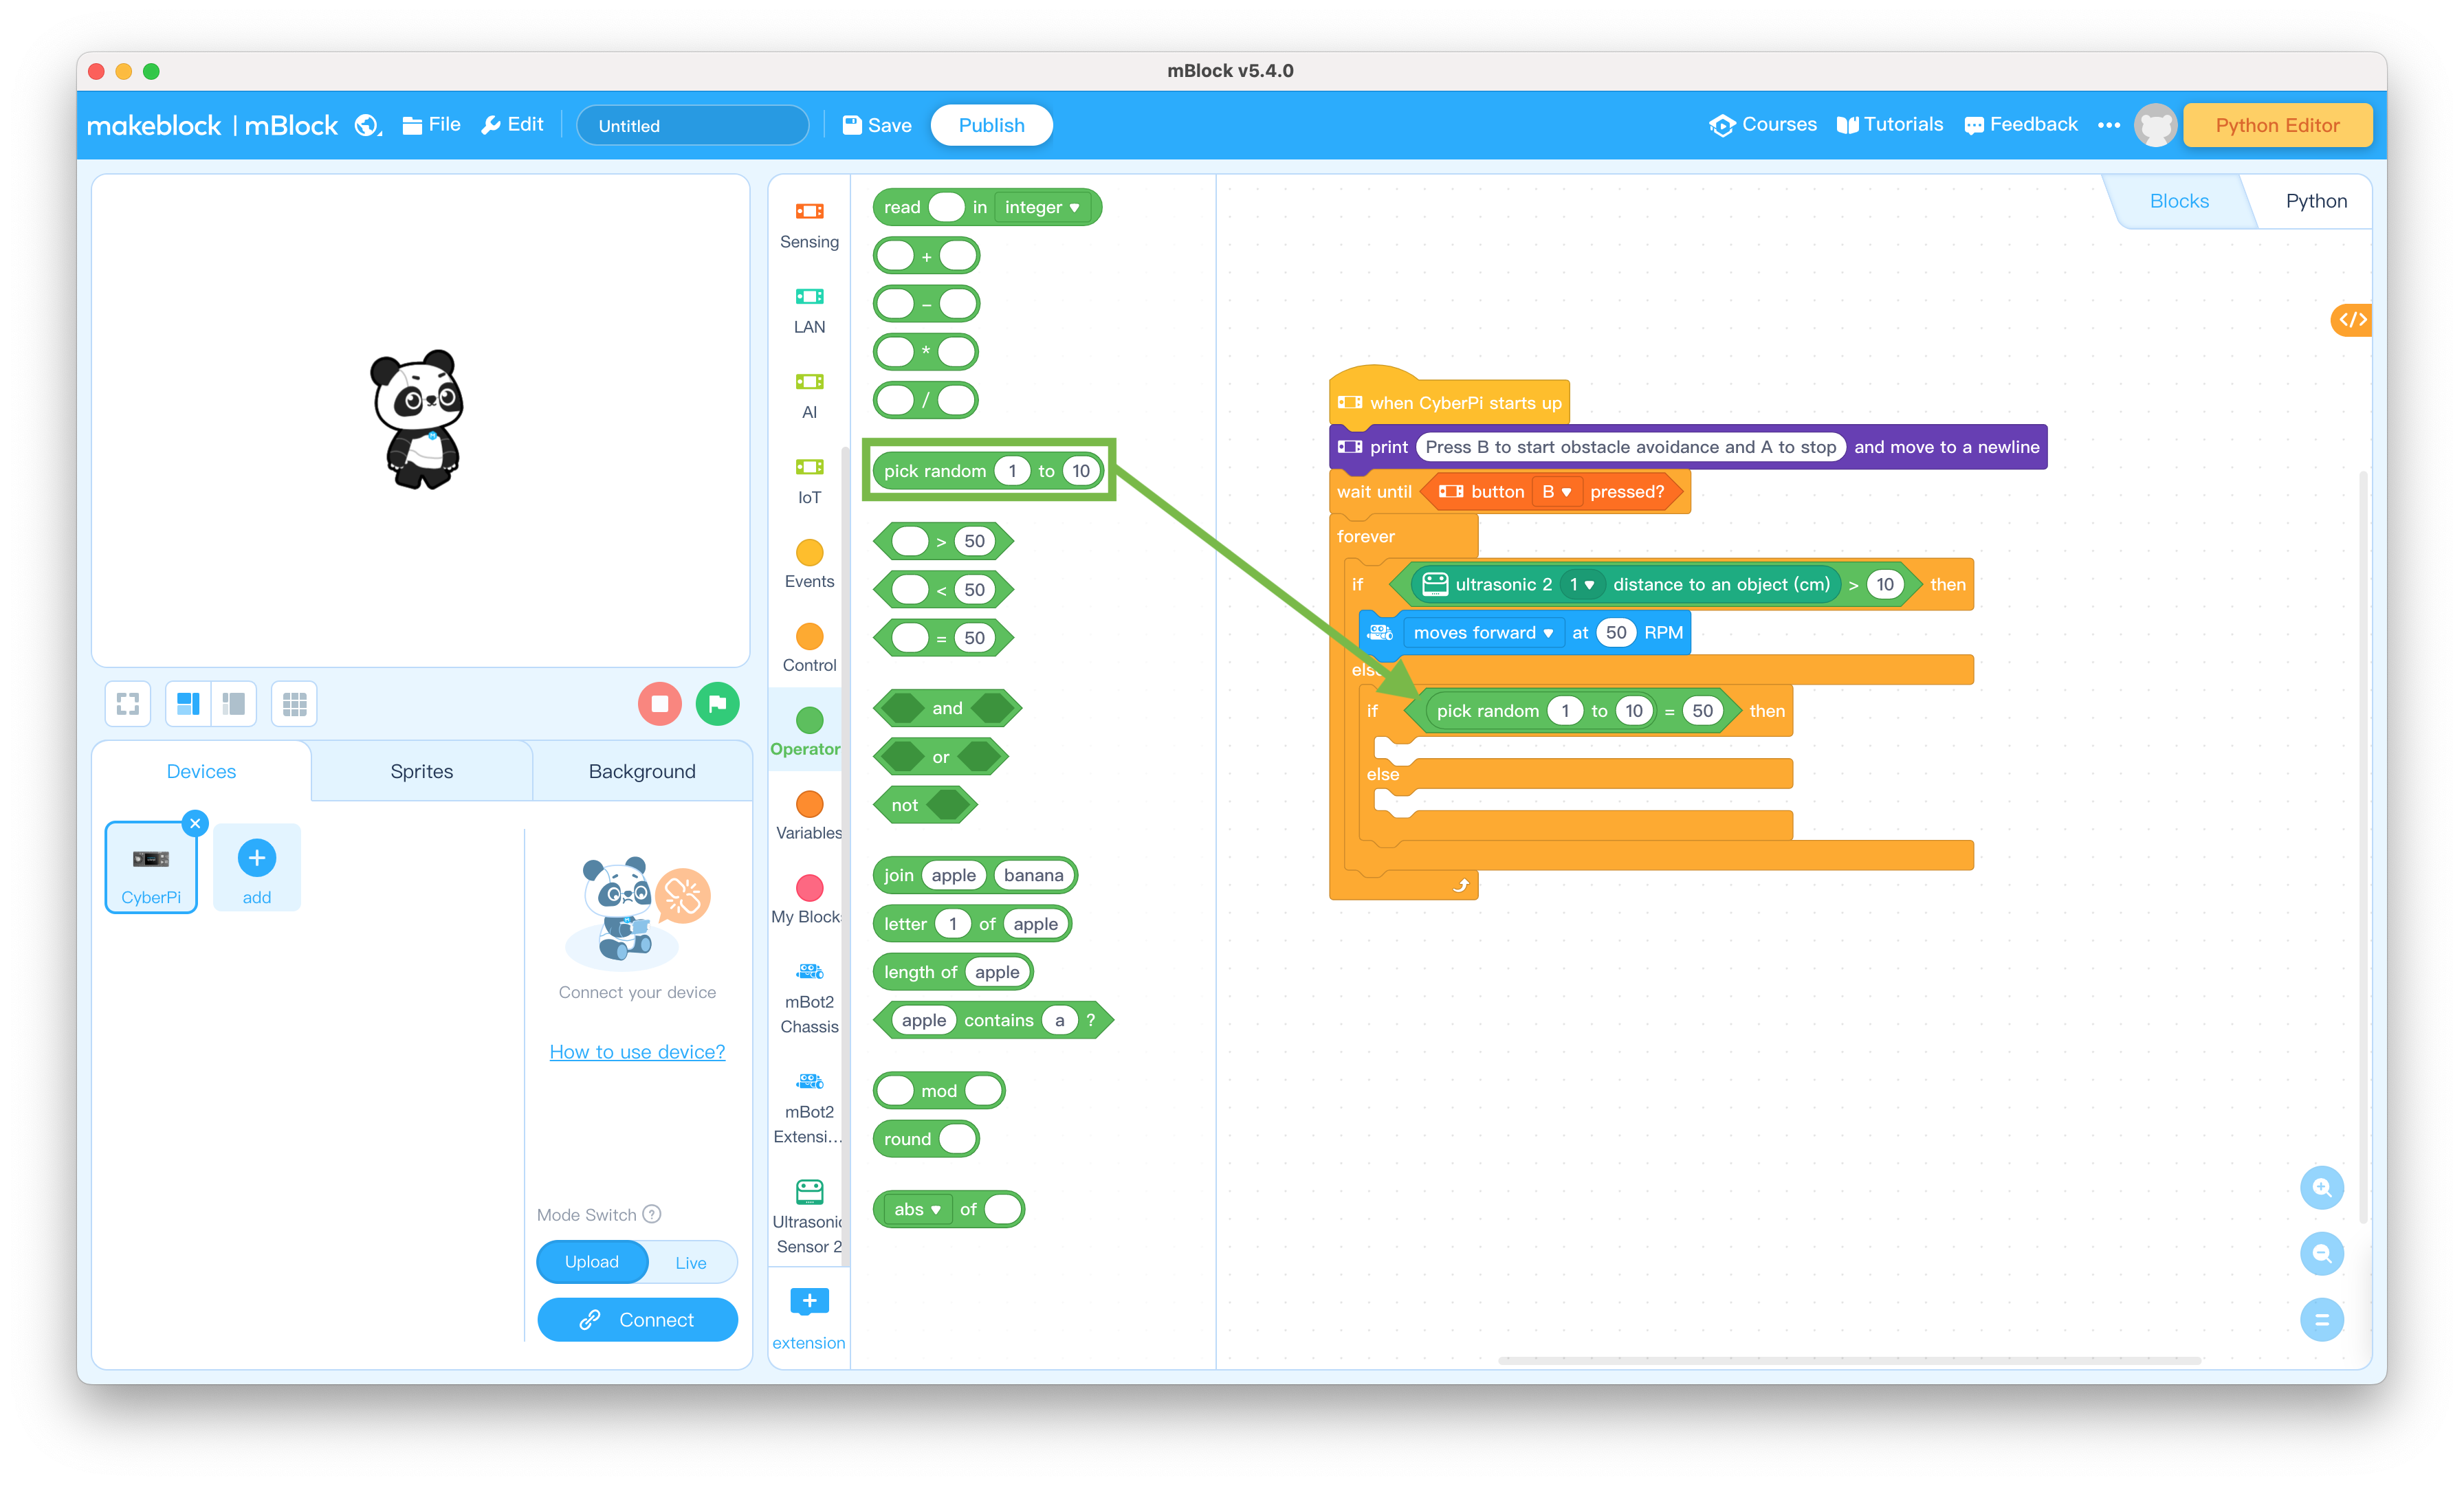Remove the CyberPi device
This screenshot has height=1486, width=2464.
(196, 823)
